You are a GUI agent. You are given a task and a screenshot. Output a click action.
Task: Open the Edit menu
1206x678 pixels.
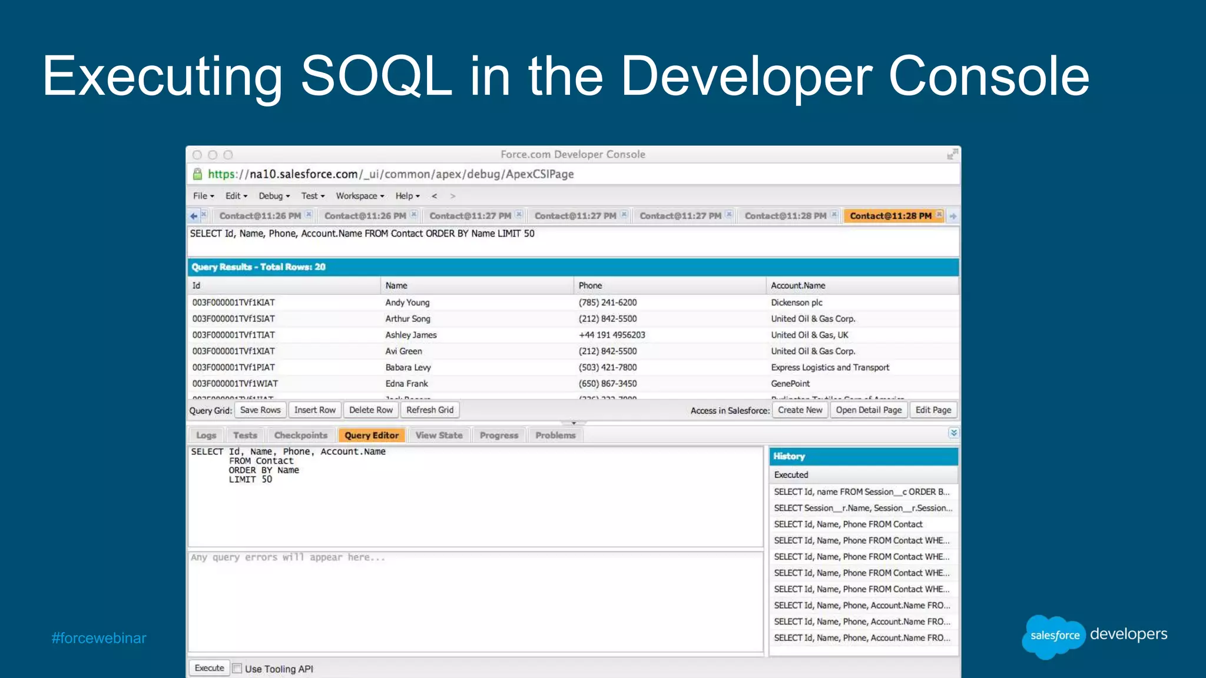236,196
